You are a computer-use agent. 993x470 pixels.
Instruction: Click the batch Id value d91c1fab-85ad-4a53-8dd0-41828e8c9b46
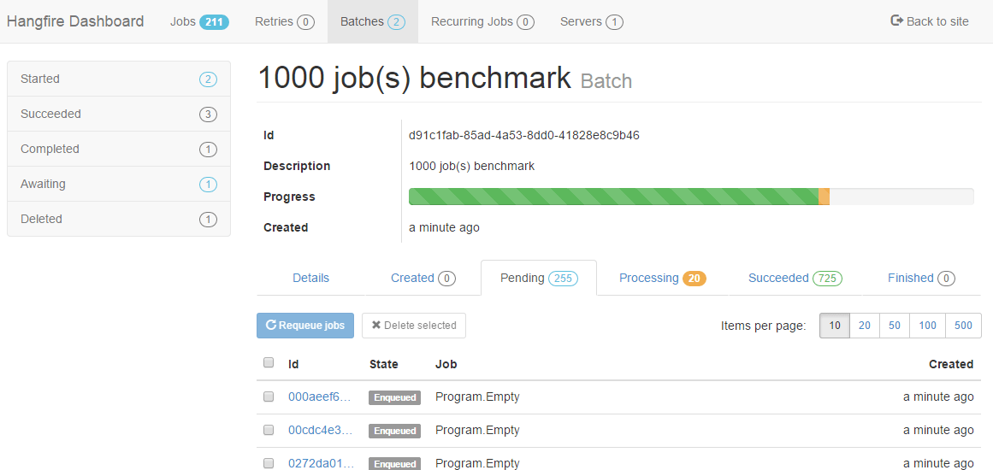(524, 135)
